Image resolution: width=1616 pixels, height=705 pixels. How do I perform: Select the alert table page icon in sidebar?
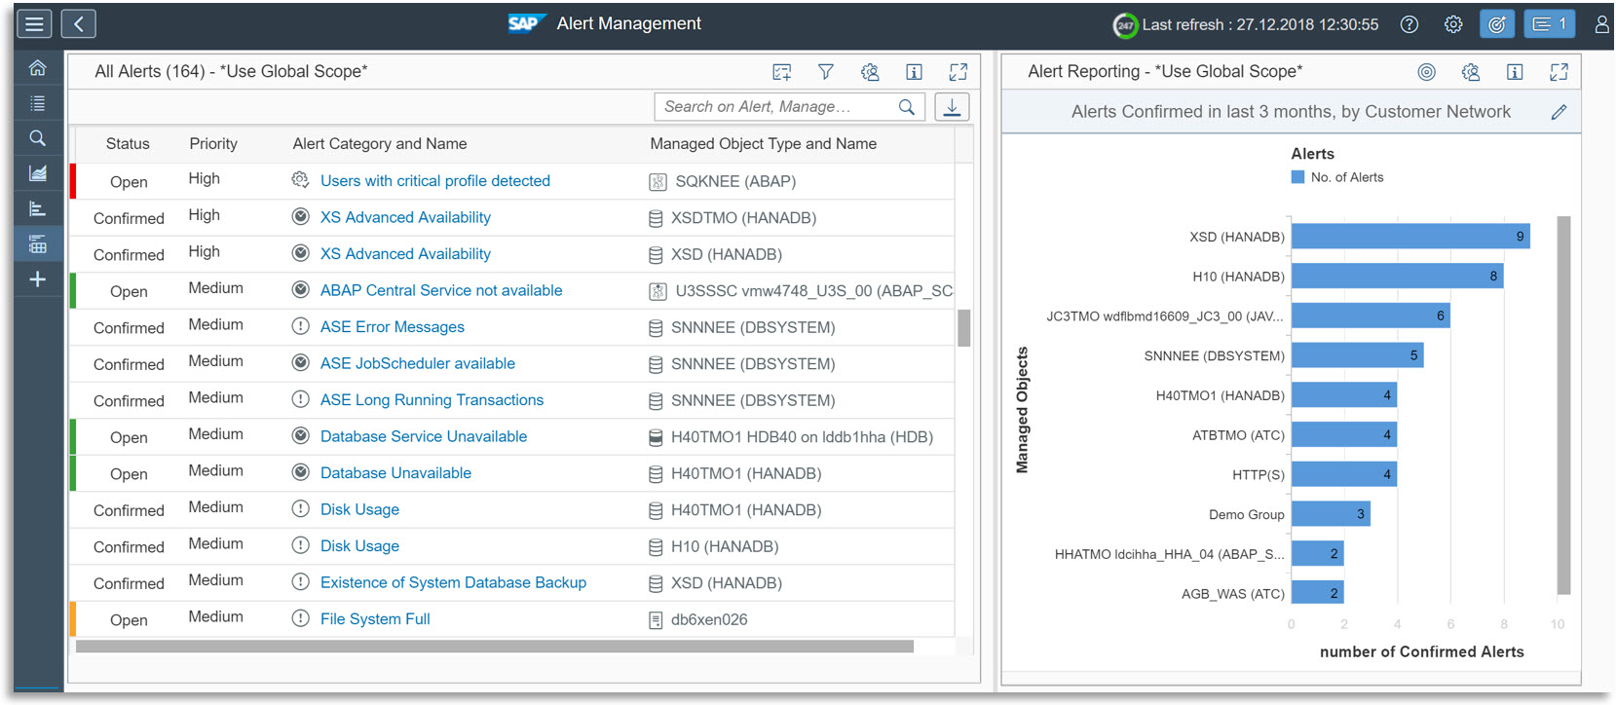coord(38,243)
